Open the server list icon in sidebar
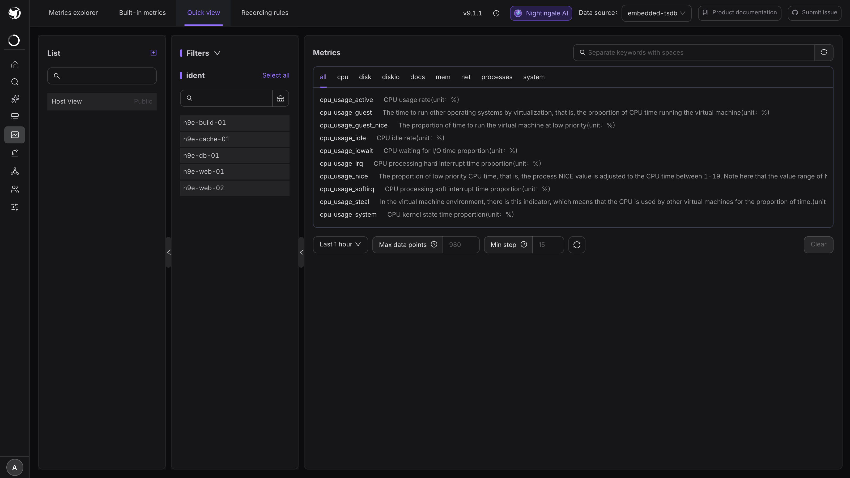 click(x=15, y=117)
